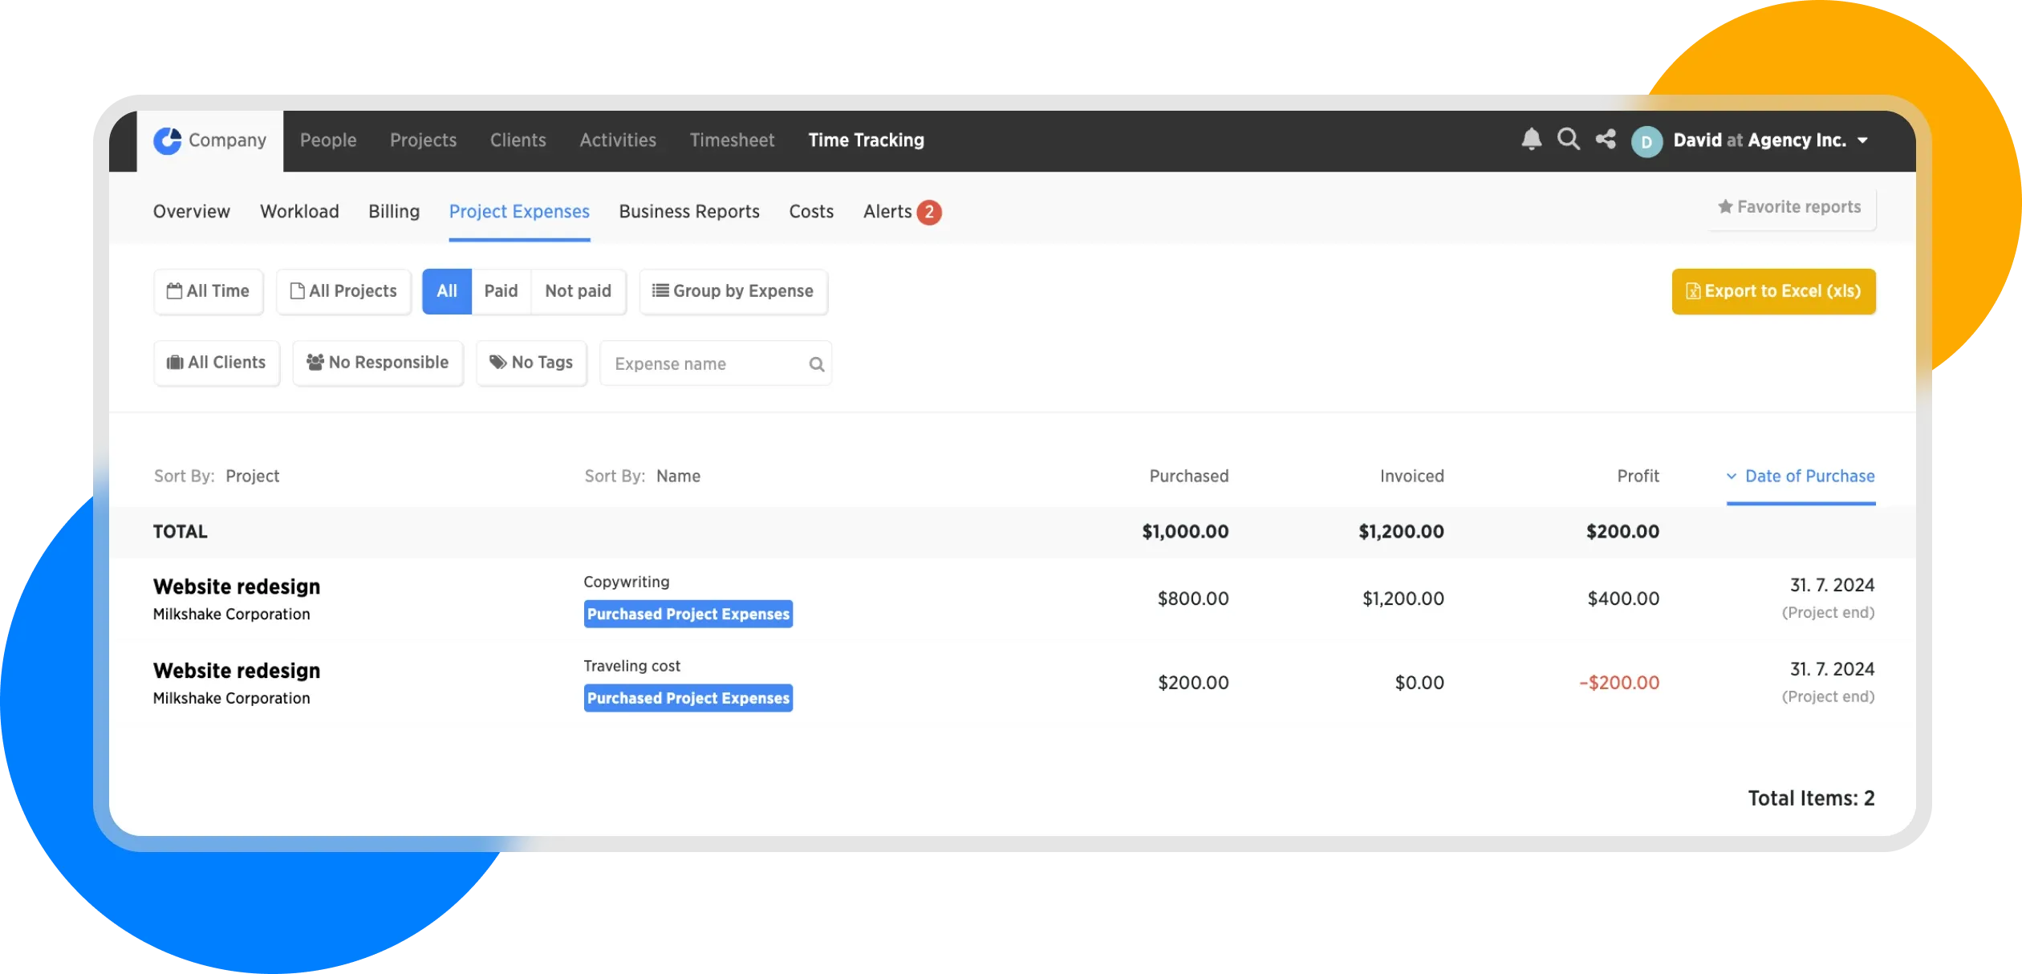Click David's user avatar circle
This screenshot has height=974, width=2022.
[1646, 142]
